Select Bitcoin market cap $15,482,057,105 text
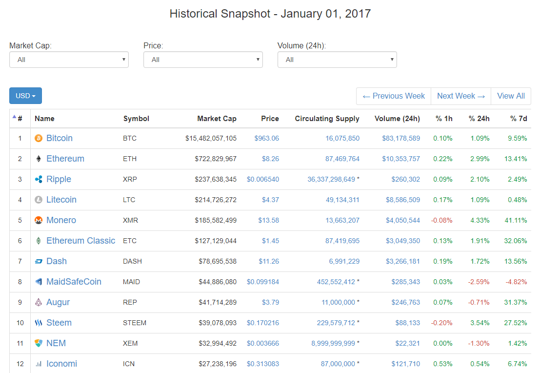 coord(211,138)
